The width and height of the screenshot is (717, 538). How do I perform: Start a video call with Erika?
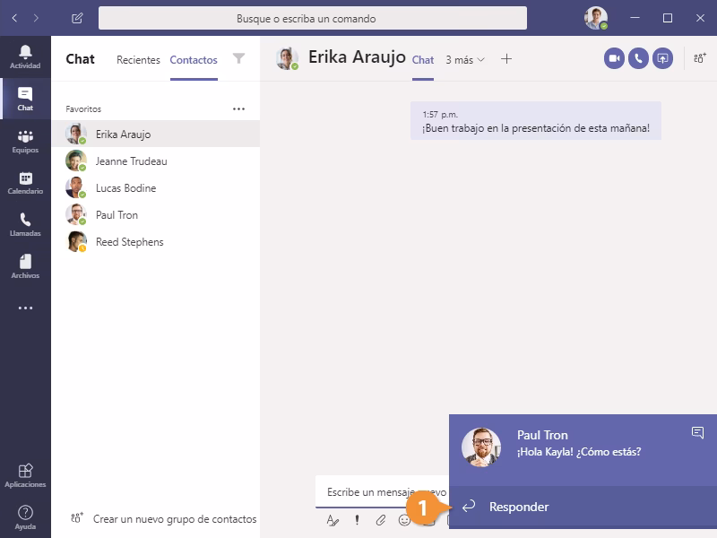pos(614,58)
